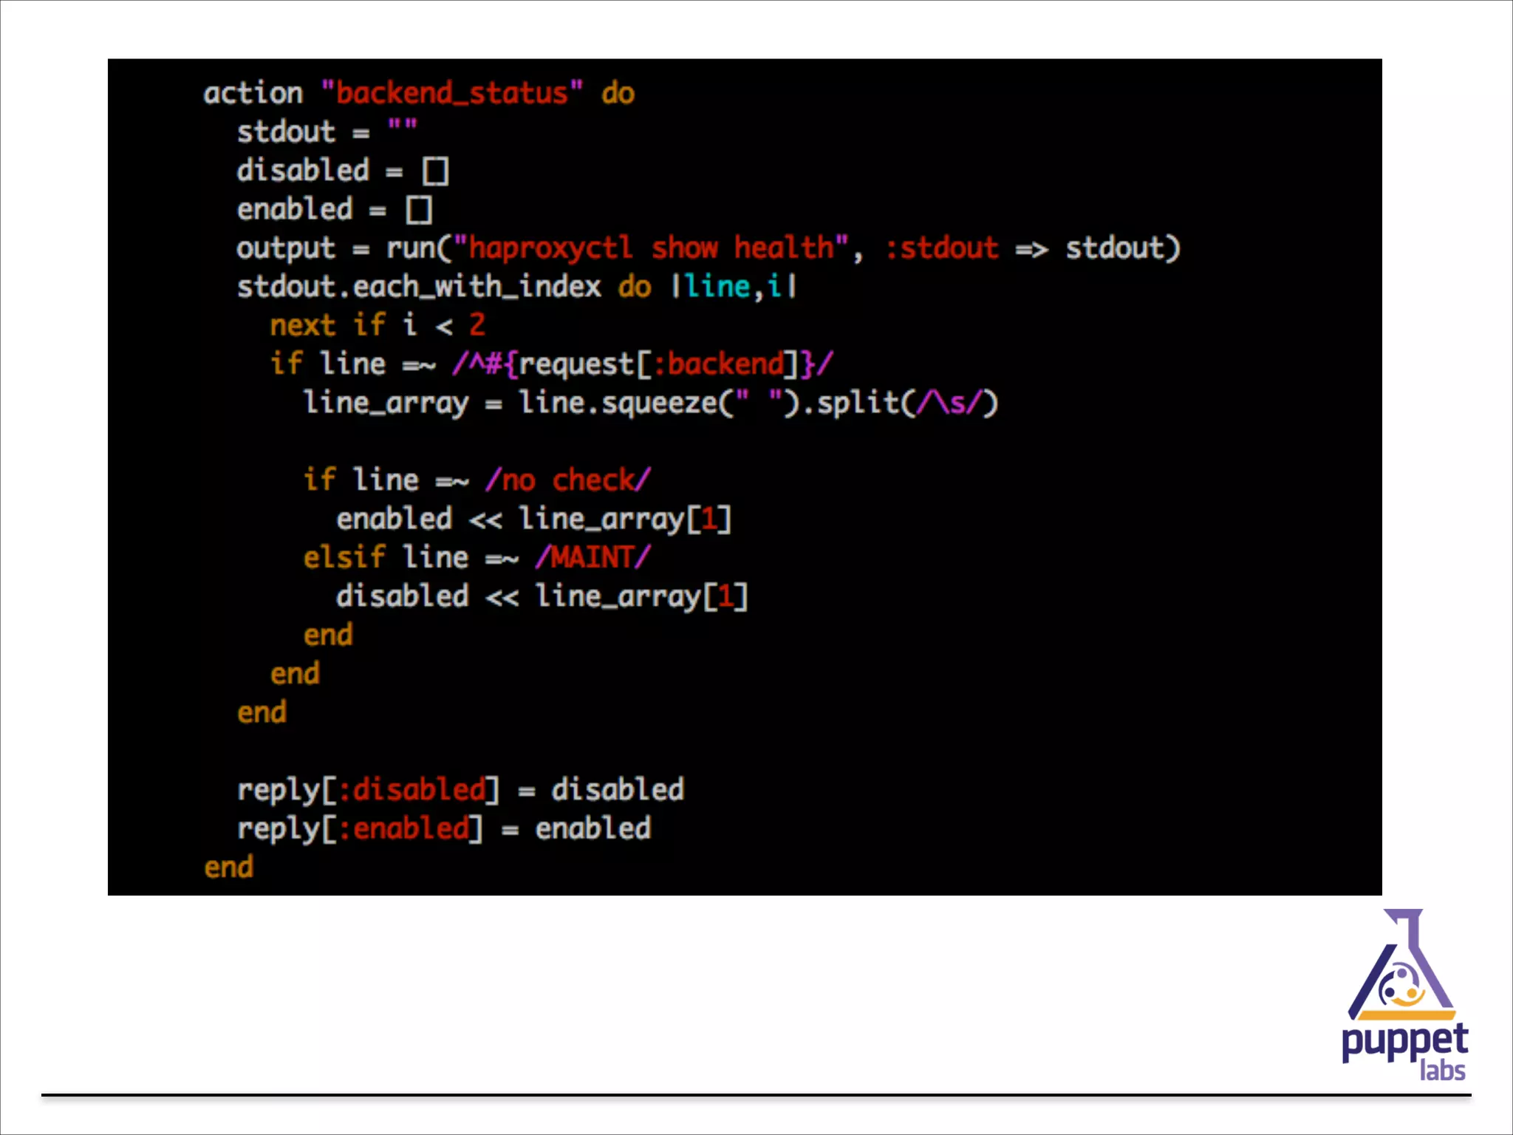This screenshot has height=1135, width=1513.
Task: Click the request[:backend] regex interpolation
Action: click(x=658, y=364)
